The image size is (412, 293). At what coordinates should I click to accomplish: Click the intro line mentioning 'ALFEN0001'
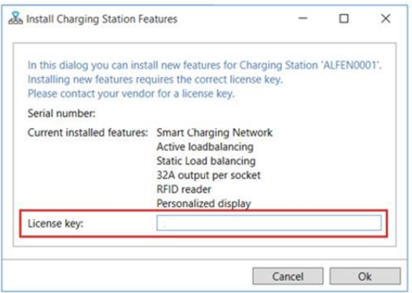point(207,66)
